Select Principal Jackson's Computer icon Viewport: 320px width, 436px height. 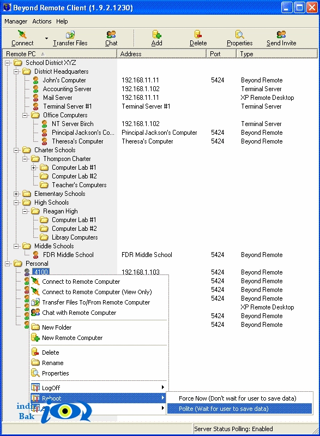(45, 133)
